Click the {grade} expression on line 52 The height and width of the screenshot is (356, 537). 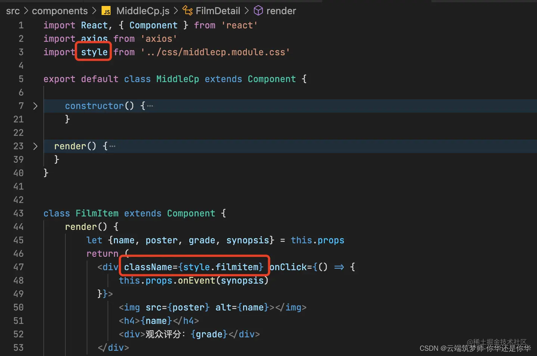209,334
